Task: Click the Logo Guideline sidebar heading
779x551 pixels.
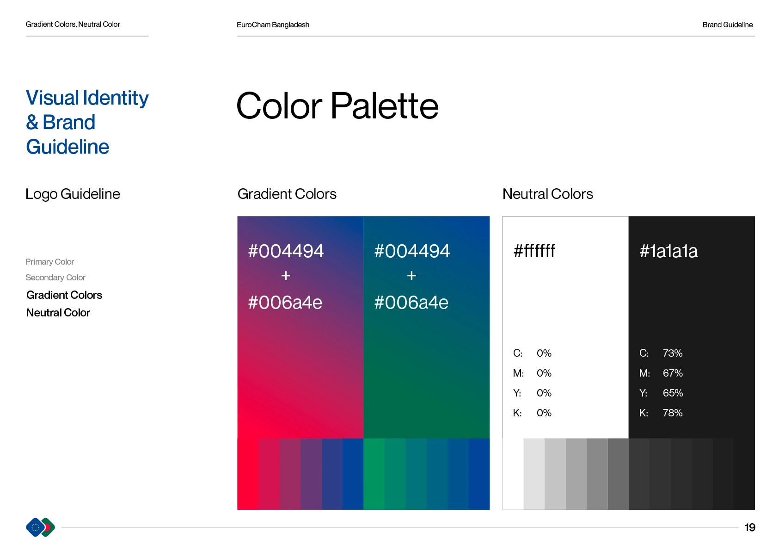Action: click(73, 194)
